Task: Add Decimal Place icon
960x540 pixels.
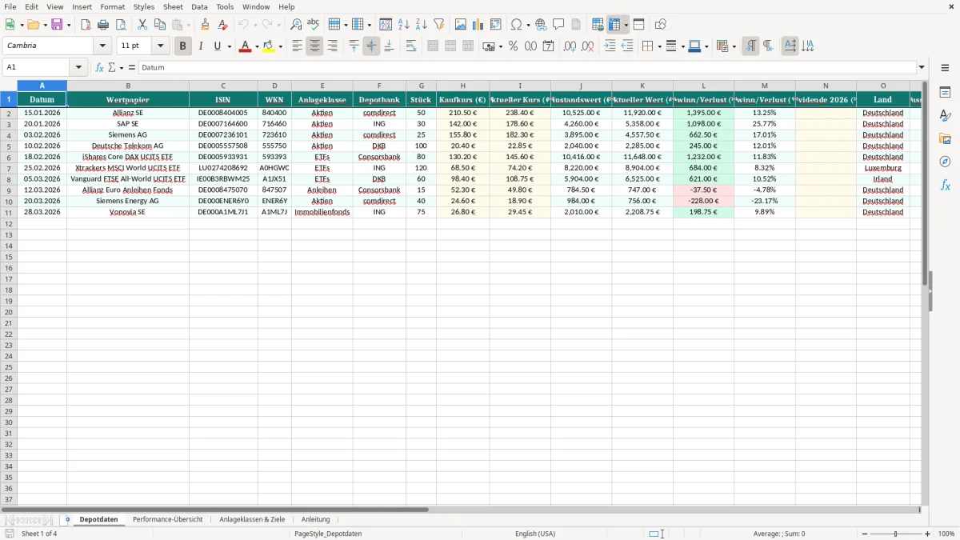Action: coord(570,46)
